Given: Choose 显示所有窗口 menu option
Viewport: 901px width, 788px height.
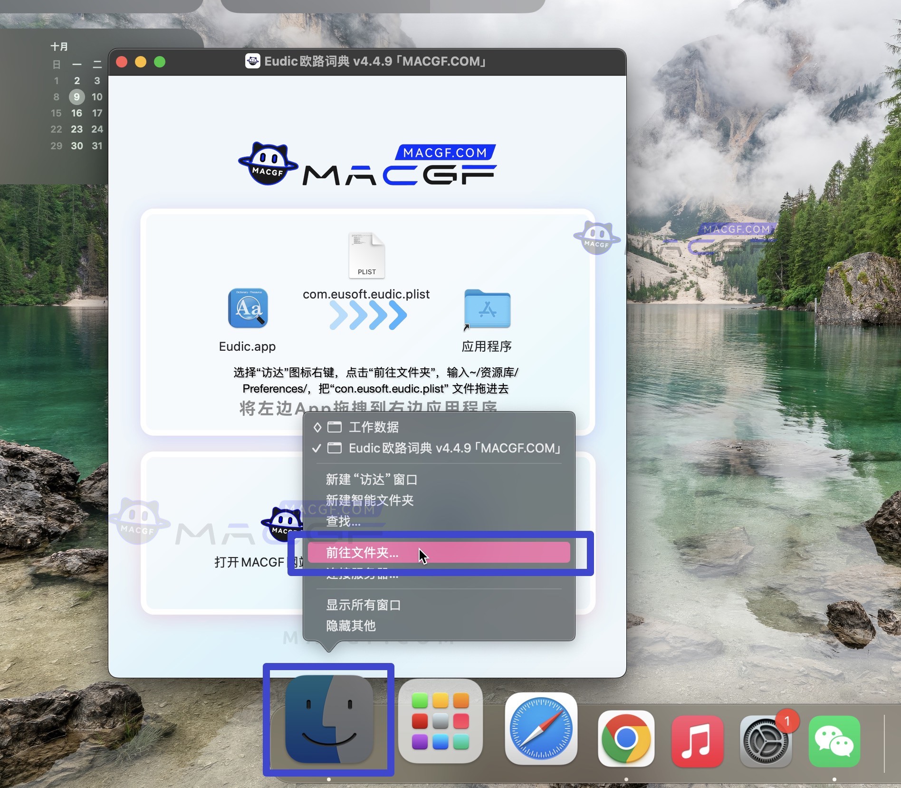Looking at the screenshot, I should 363,605.
